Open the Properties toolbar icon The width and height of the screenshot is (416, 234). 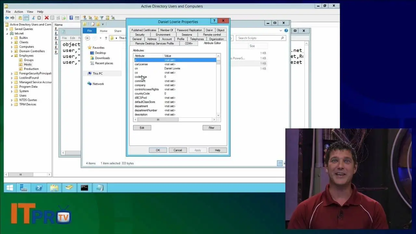52,18
